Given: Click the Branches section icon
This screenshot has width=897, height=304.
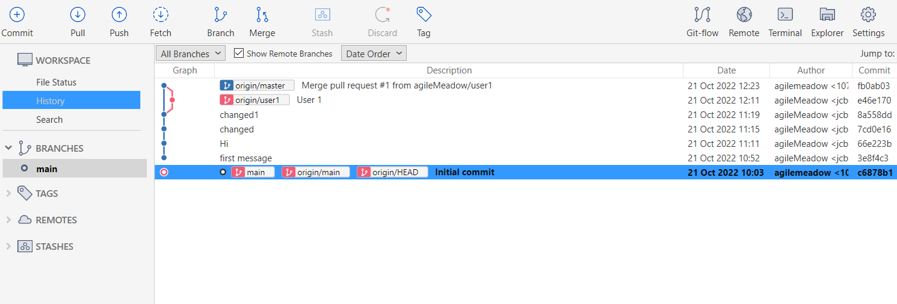Looking at the screenshot, I should point(25,148).
